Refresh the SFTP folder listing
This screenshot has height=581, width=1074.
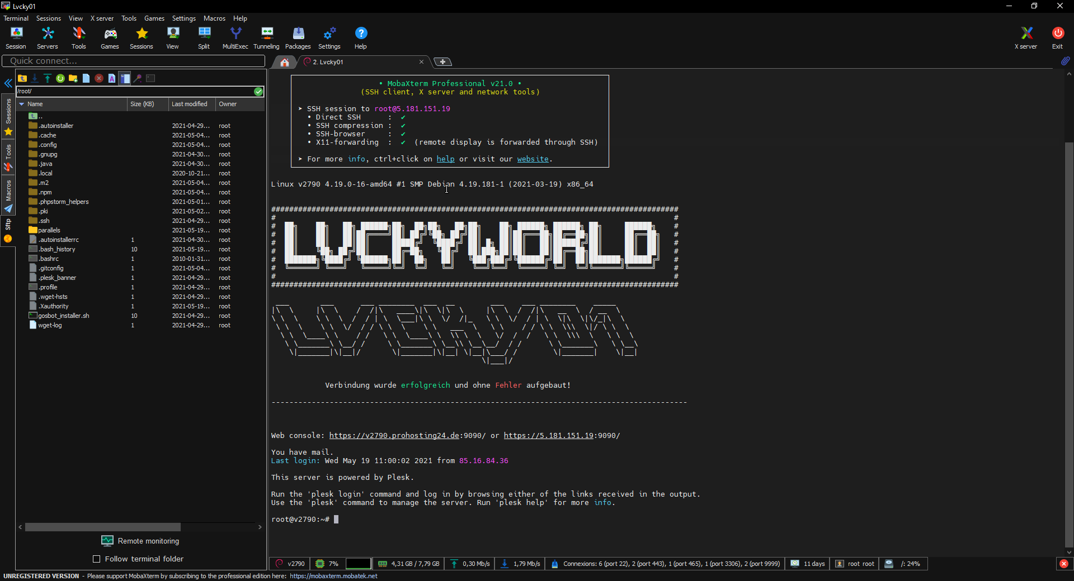pos(60,78)
